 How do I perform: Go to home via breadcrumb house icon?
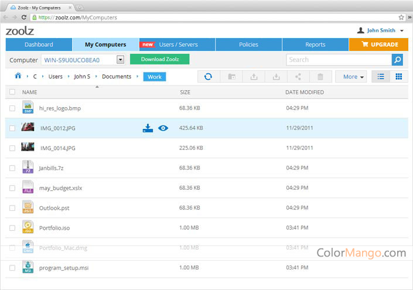[x=18, y=76]
